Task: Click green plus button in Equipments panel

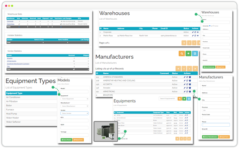Action: 184,99
